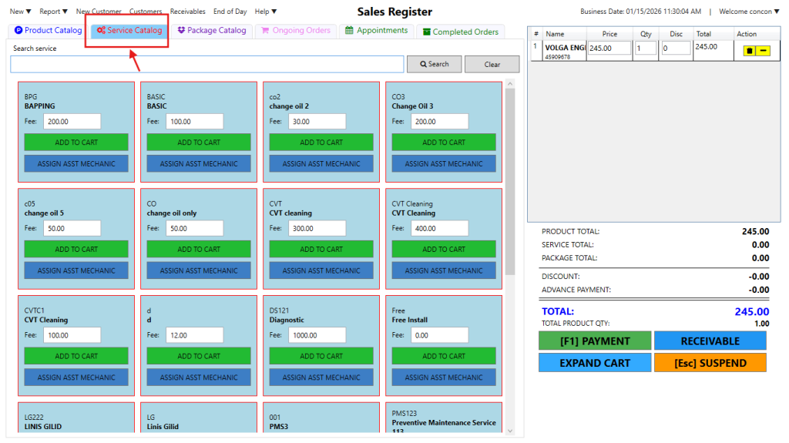This screenshot has width=789, height=443.
Task: Open the New dropdown menu
Action: [x=21, y=12]
